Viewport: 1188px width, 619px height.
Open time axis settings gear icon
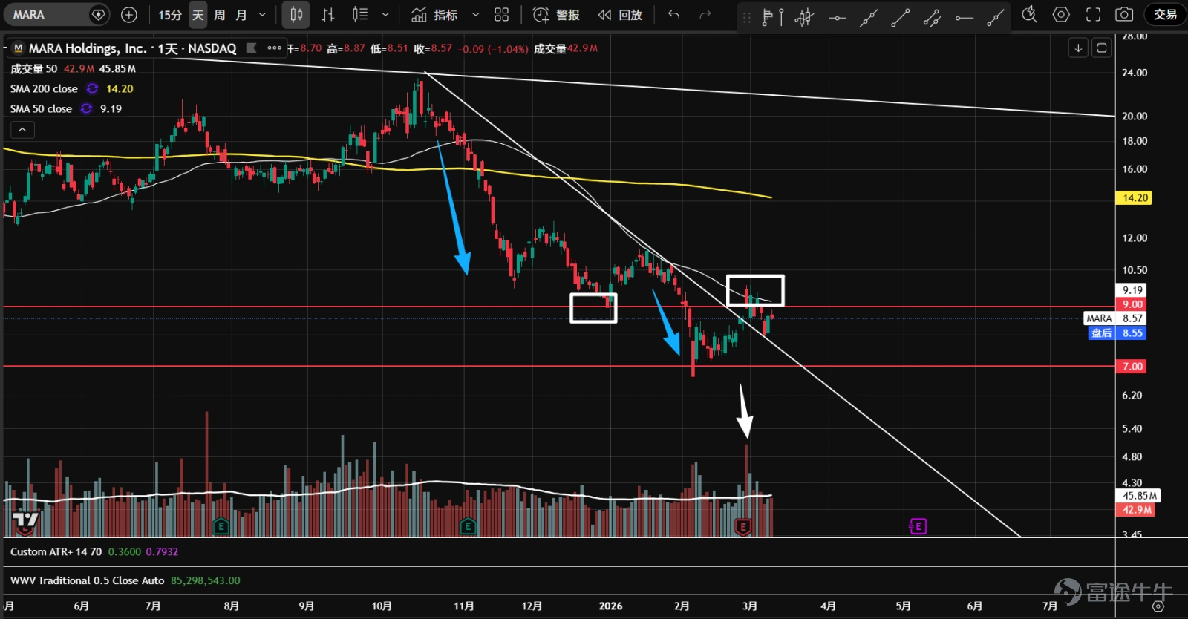pos(1158,606)
